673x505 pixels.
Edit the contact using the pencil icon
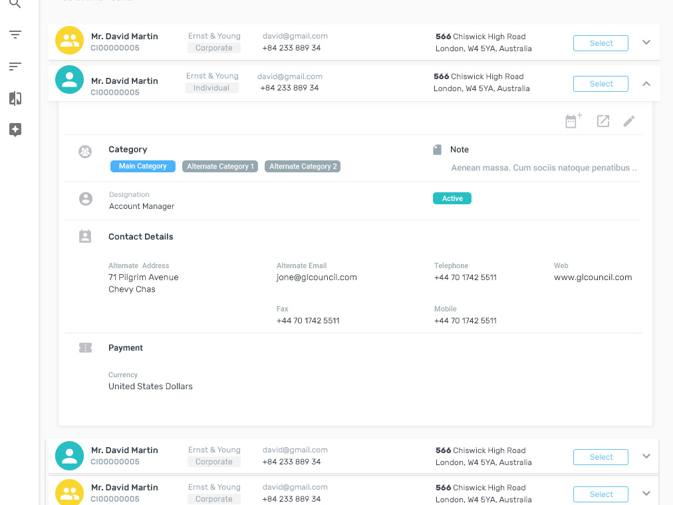point(629,121)
